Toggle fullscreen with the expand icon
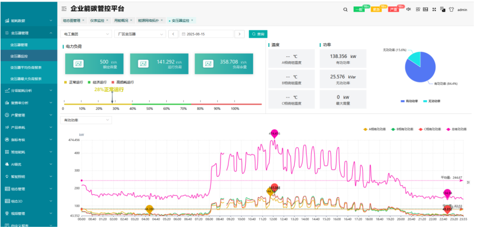Viewport: 477px width, 229px height. [434, 9]
